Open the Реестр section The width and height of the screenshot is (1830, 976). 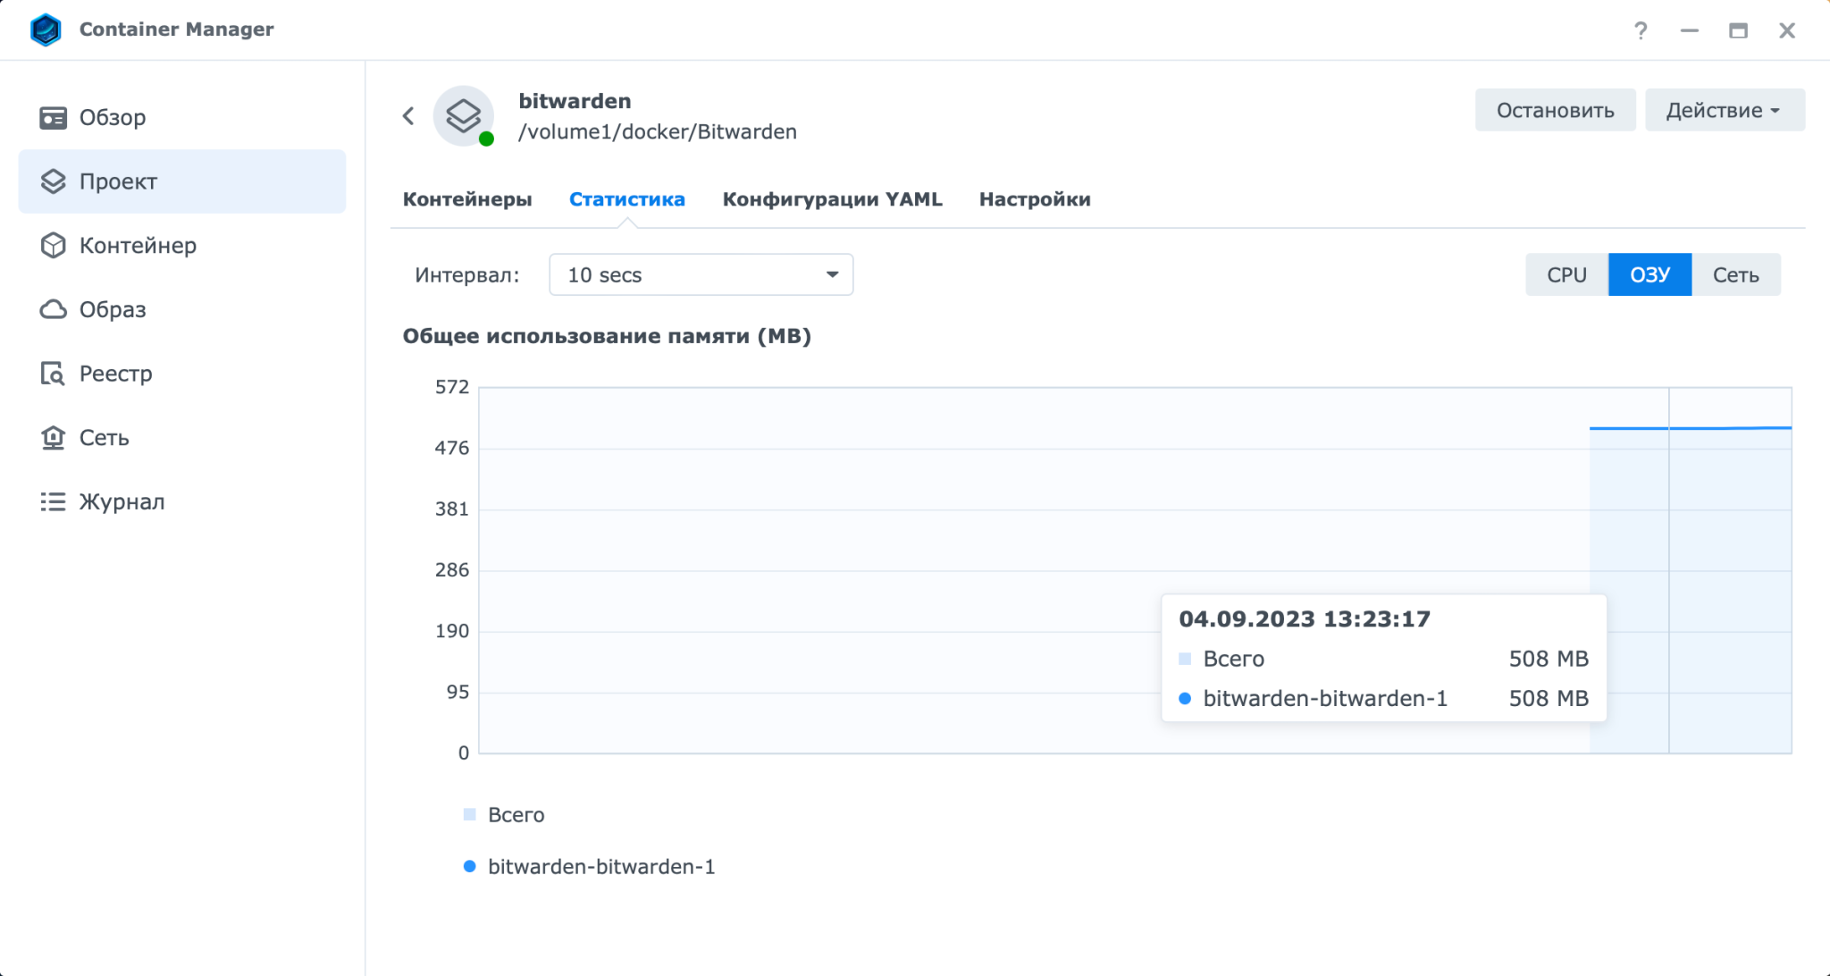tap(182, 374)
